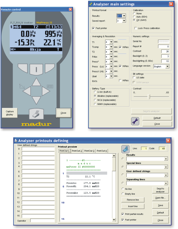This screenshot has height=229, width=178.
Task: Click the Contrast slider handle
Action: (149, 97)
